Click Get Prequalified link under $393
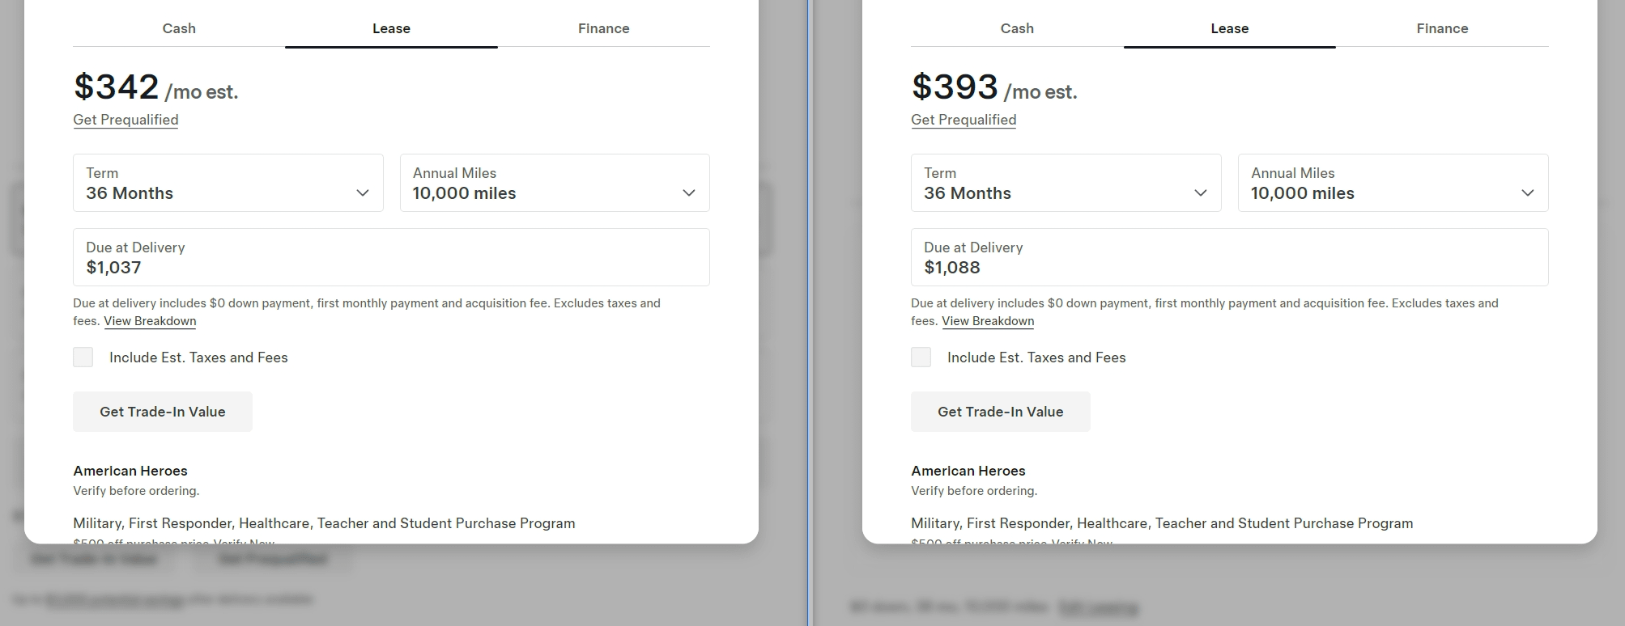Screen dimensions: 1625x626 [964, 120]
